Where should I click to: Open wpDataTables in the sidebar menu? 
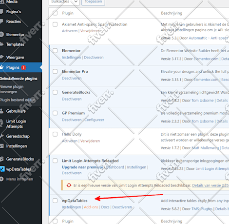[x=19, y=169]
